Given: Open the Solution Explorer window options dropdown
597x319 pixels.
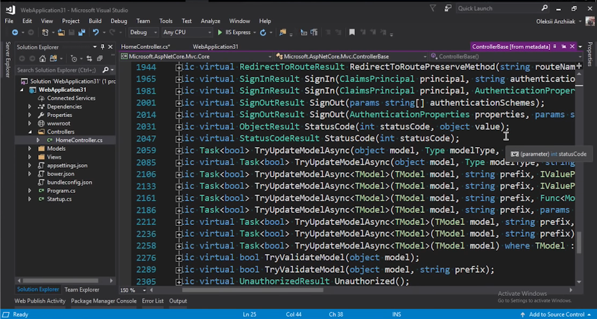Looking at the screenshot, I should pyautogui.click(x=95, y=47).
